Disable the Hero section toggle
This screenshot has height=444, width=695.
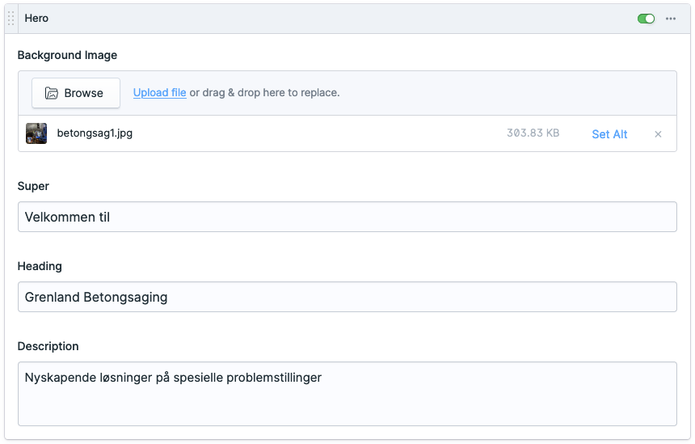tap(646, 19)
